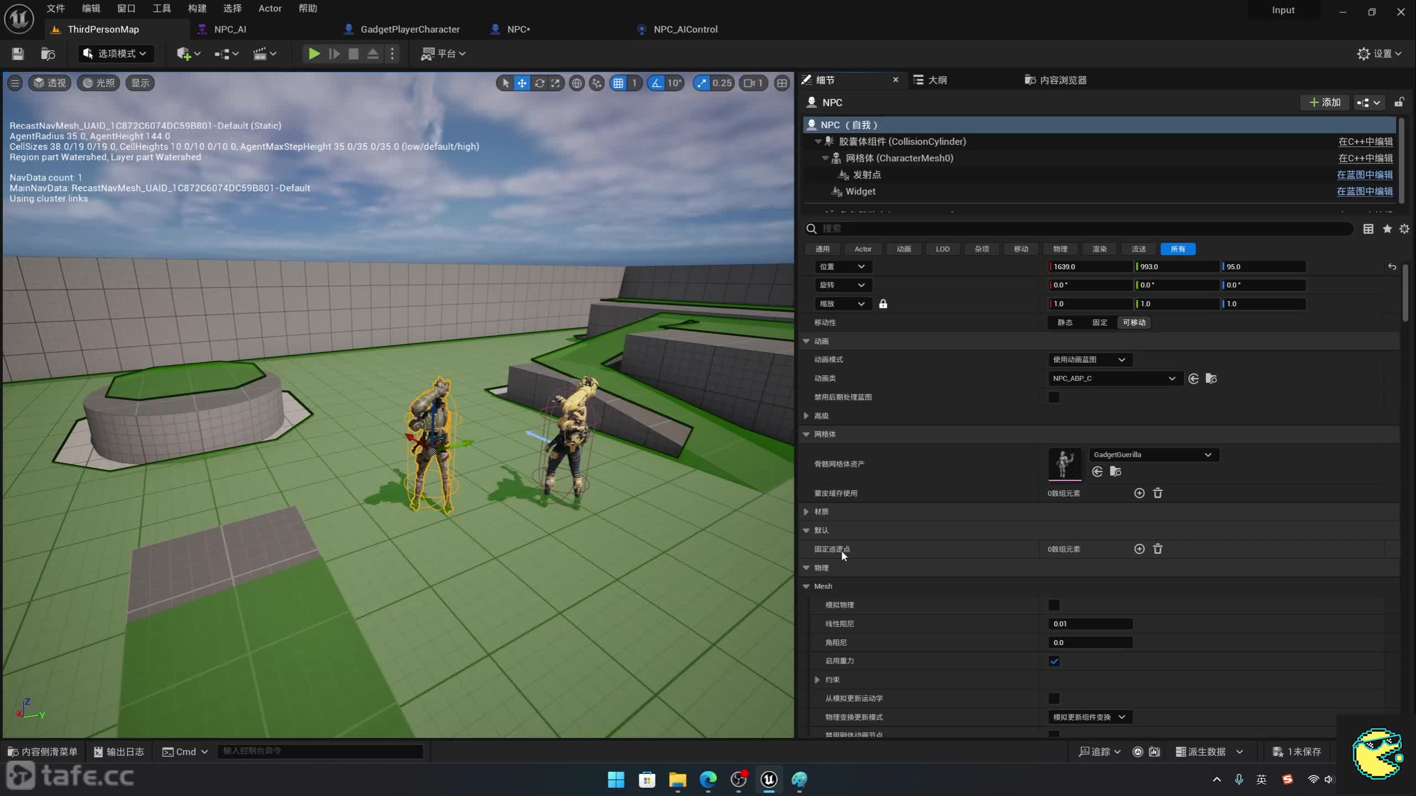Screen dimensions: 1416x796
Task: Open the blueprints toolbar menu
Action: tap(227, 54)
